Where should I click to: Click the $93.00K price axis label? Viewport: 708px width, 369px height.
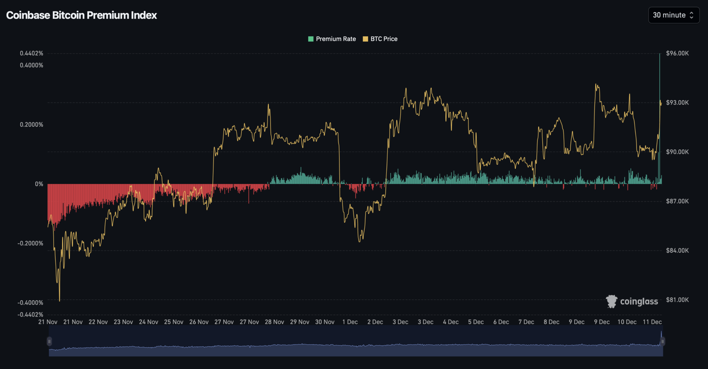[x=677, y=103]
